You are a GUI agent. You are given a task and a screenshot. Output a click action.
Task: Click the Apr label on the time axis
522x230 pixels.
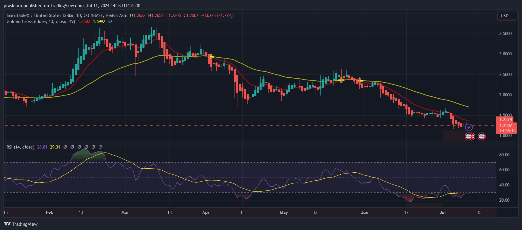tap(206, 213)
